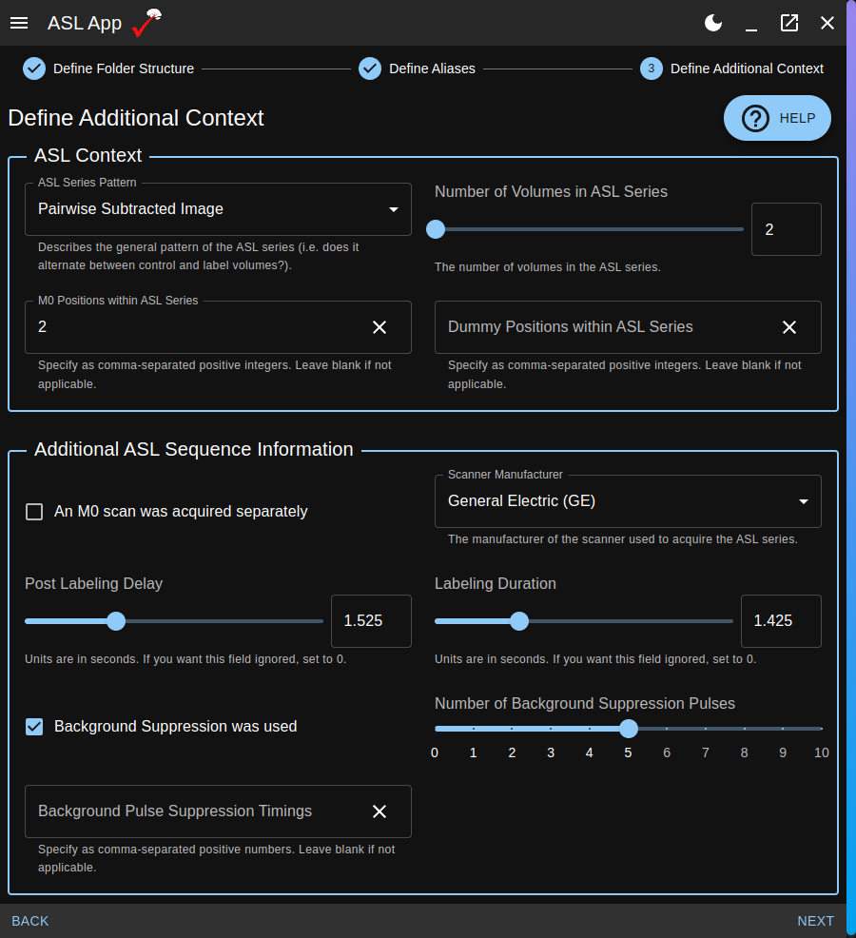Click the open-in-new-window icon in titlebar
Image resolution: width=856 pixels, height=938 pixels.
(789, 23)
